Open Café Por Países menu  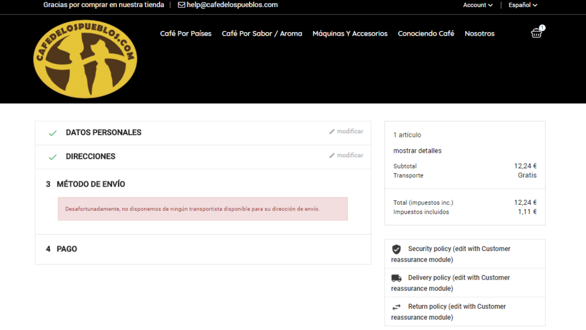186,33
